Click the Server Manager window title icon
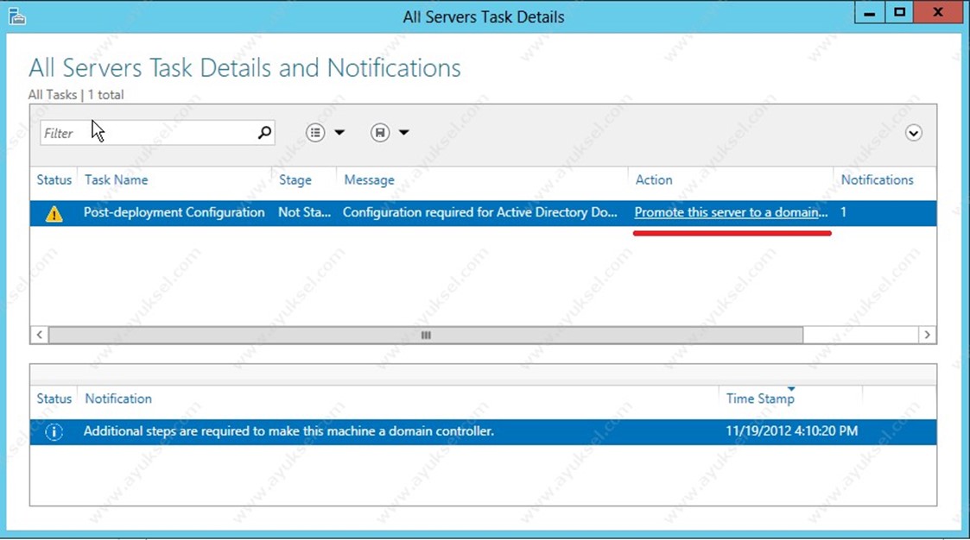The image size is (970, 540). 16,16
